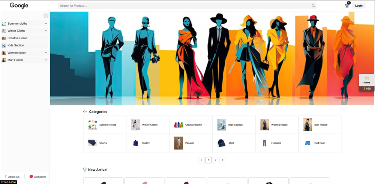Go to next categories page arrow
This screenshot has width=375, height=184.
click(223, 160)
